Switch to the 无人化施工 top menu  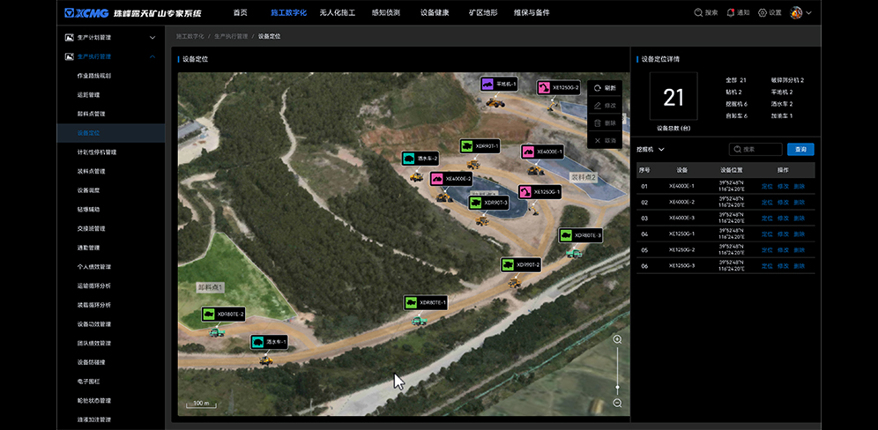click(336, 12)
